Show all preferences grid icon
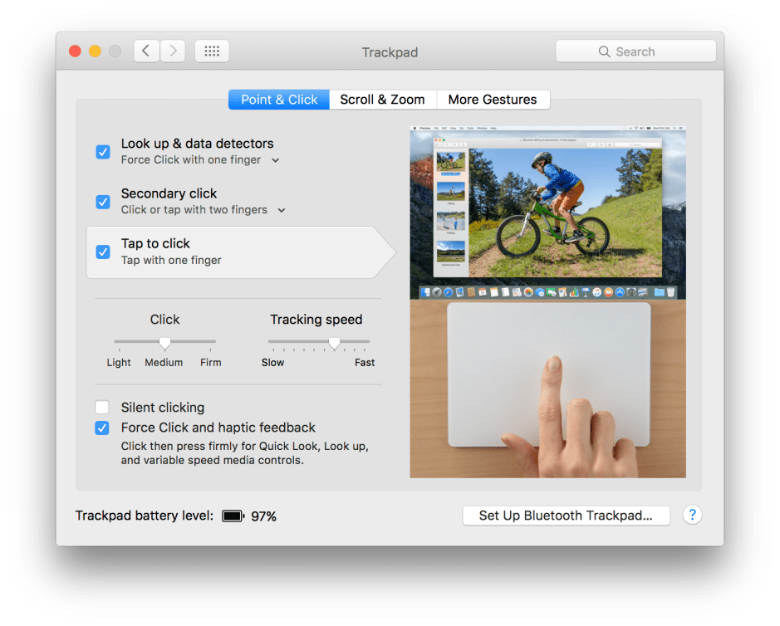 pyautogui.click(x=212, y=51)
